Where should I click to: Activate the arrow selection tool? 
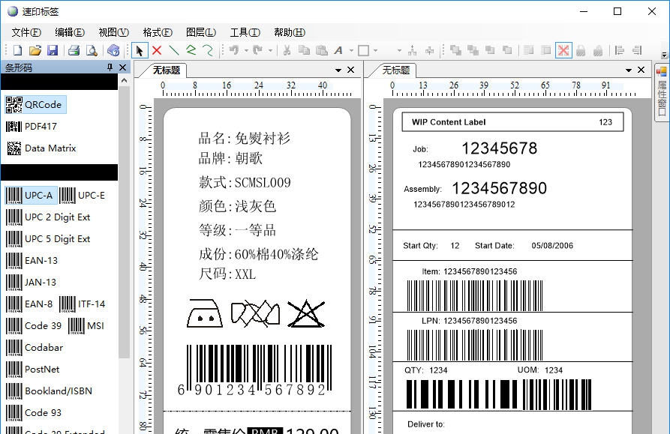[140, 50]
